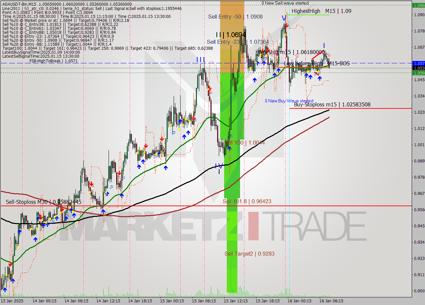Click the blue 1.057 price tag on axis
425x305 pixels.
point(418,63)
